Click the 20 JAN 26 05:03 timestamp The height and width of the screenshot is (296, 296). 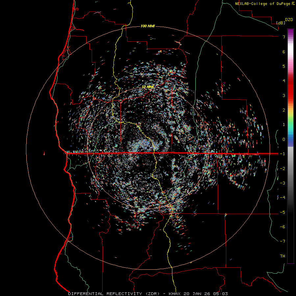206,294
